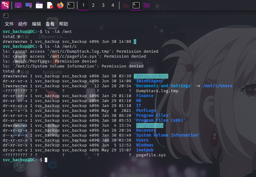Click the Recovery directory name
Viewport: 256px width, 177px height.
pyautogui.click(x=146, y=130)
